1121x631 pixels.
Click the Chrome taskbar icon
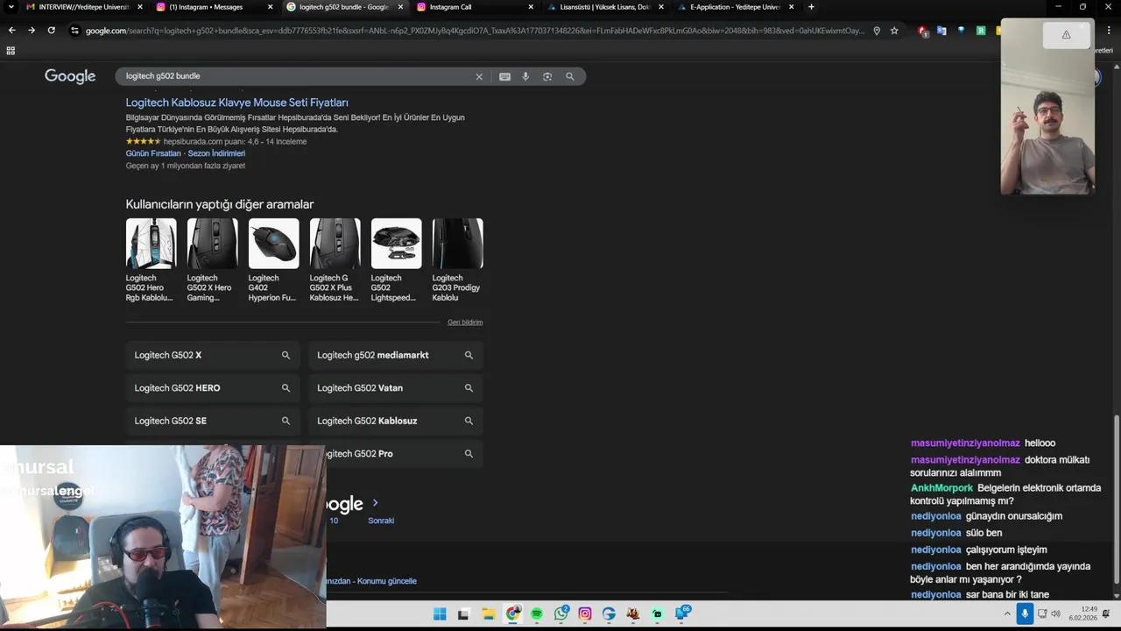click(x=512, y=613)
